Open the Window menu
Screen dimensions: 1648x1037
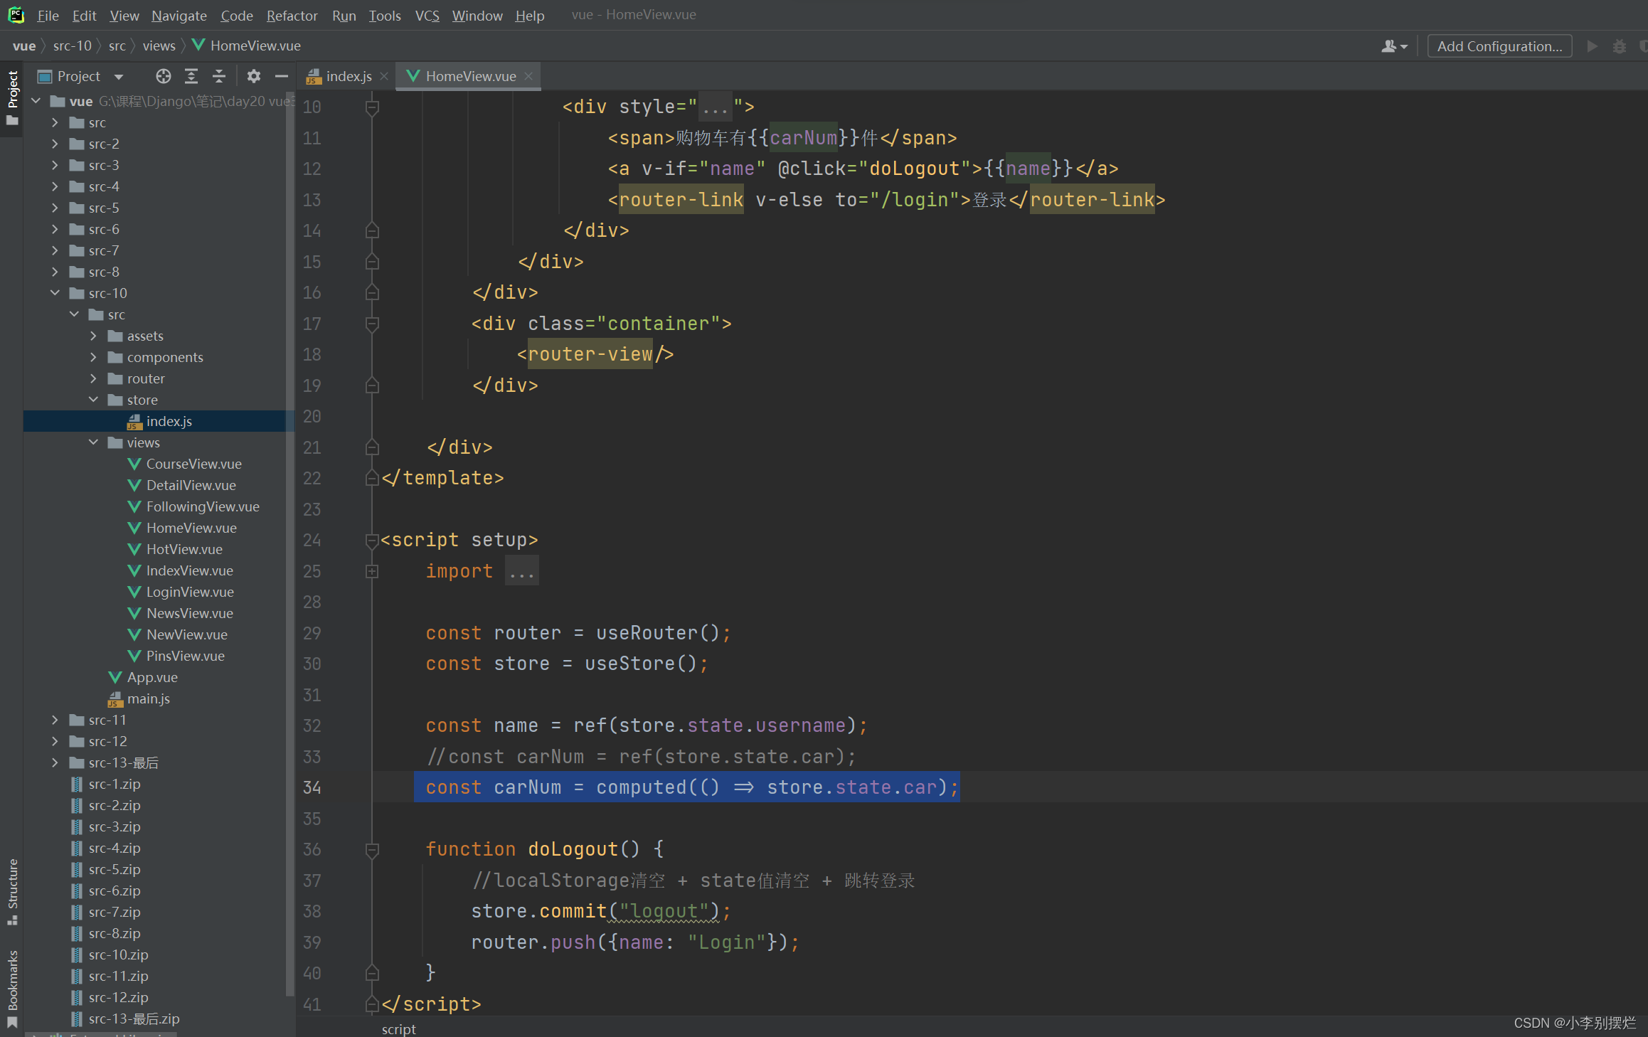click(x=477, y=16)
